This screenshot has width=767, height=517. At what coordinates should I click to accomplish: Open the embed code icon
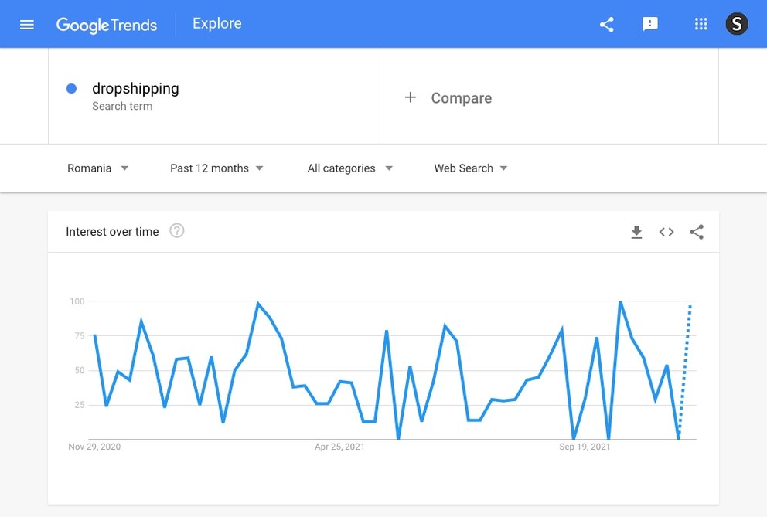(666, 232)
